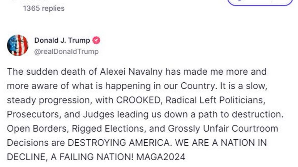
Task: Open the flag-themed profile avatar
Action: (x=18, y=45)
